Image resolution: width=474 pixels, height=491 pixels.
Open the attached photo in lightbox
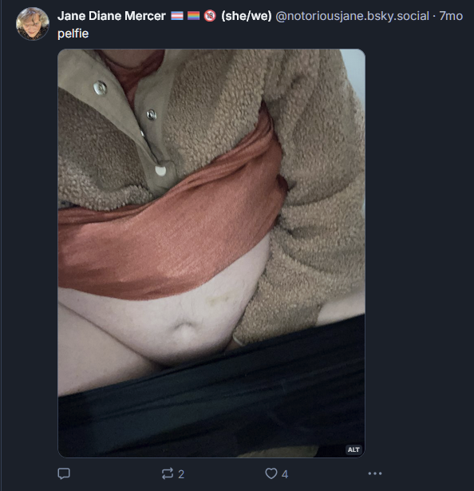point(211,253)
